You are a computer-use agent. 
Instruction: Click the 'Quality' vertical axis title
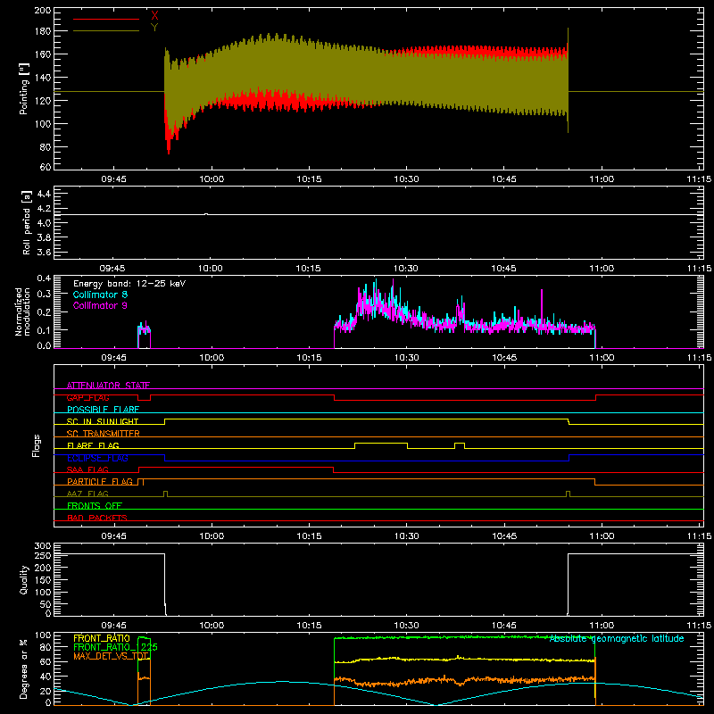24,579
